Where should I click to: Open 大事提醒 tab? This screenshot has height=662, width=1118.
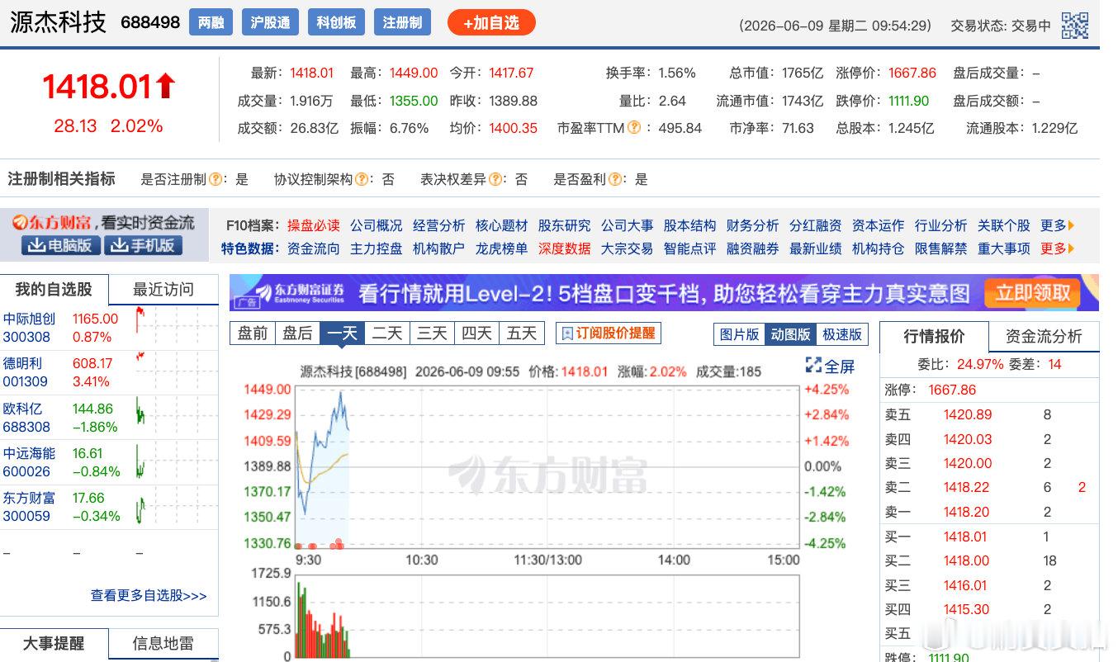(x=54, y=644)
